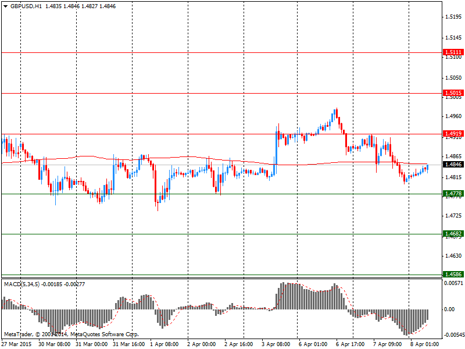Click the 2 Apr 16:00 time label
Image resolution: width=465 pixels, height=349 pixels.
coord(239,344)
